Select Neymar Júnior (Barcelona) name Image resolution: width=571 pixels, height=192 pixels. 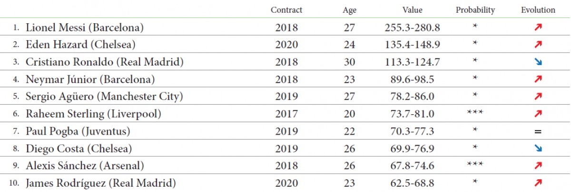[89, 79]
